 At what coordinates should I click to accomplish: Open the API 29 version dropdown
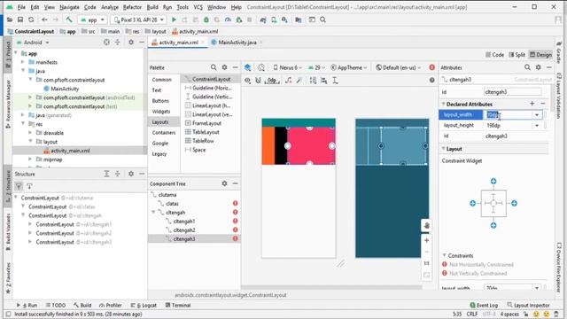coord(316,67)
